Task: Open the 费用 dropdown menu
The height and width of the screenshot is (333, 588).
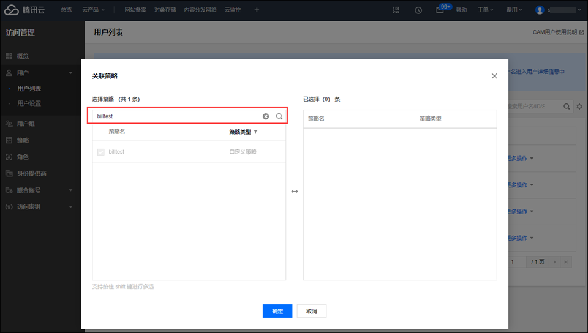Action: point(514,10)
